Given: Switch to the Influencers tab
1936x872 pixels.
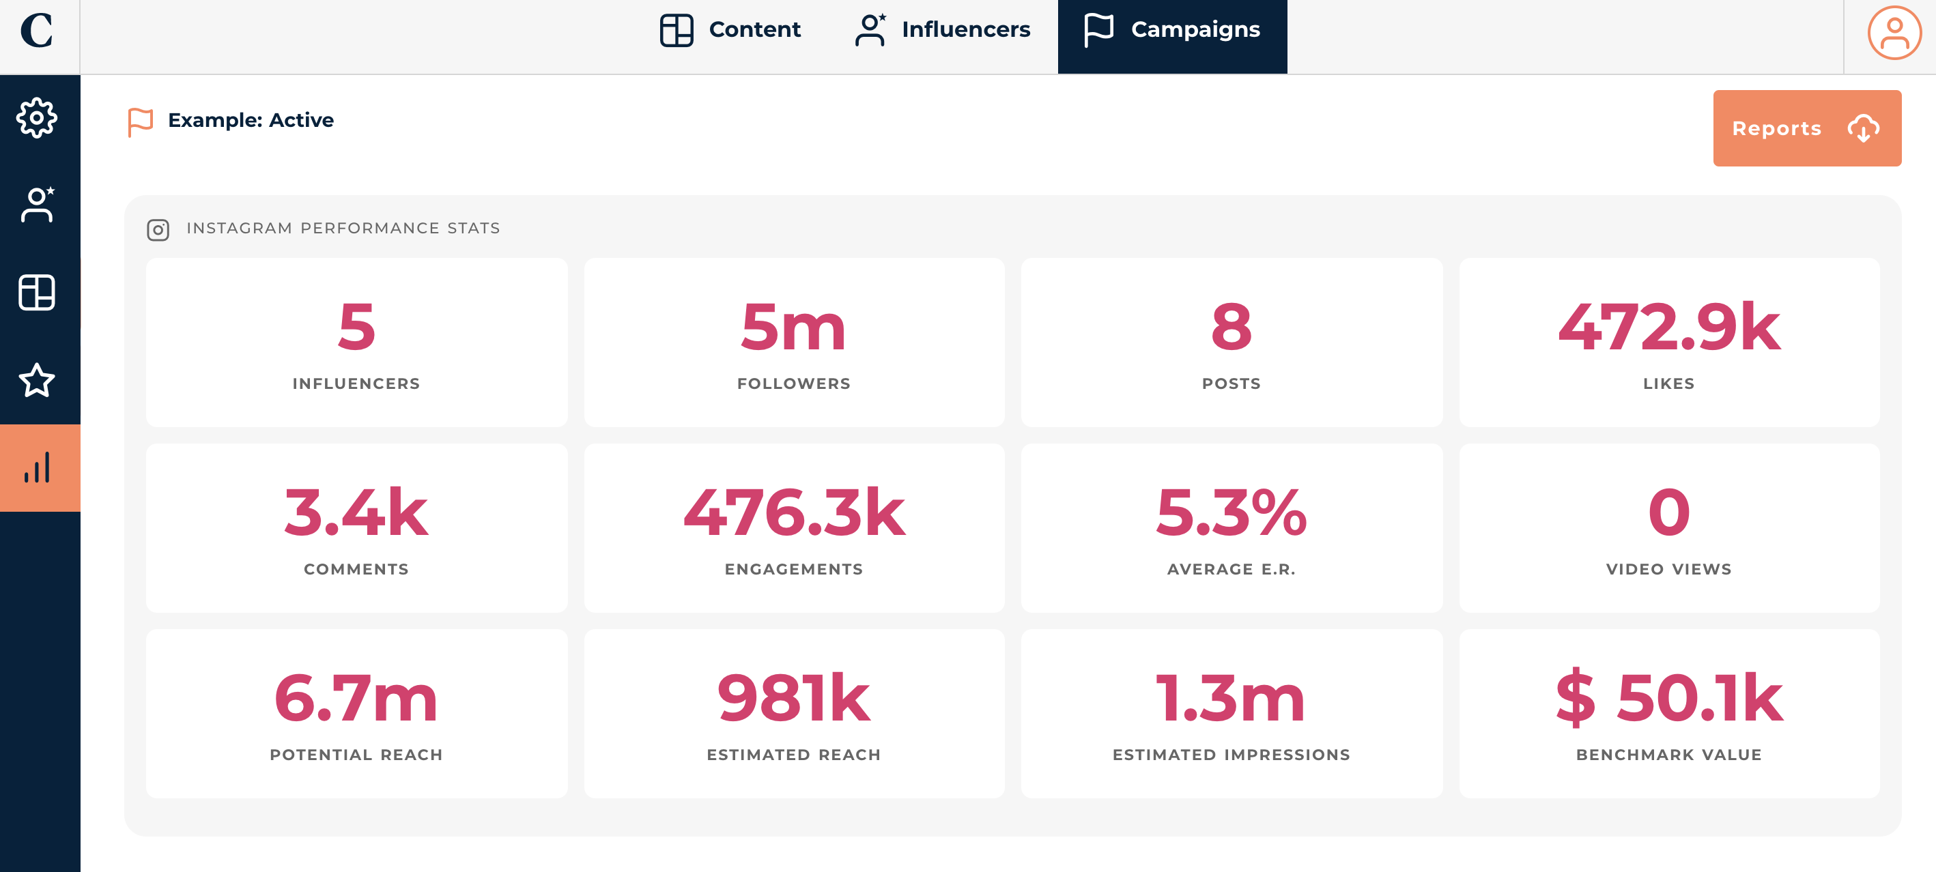Looking at the screenshot, I should click(x=943, y=30).
